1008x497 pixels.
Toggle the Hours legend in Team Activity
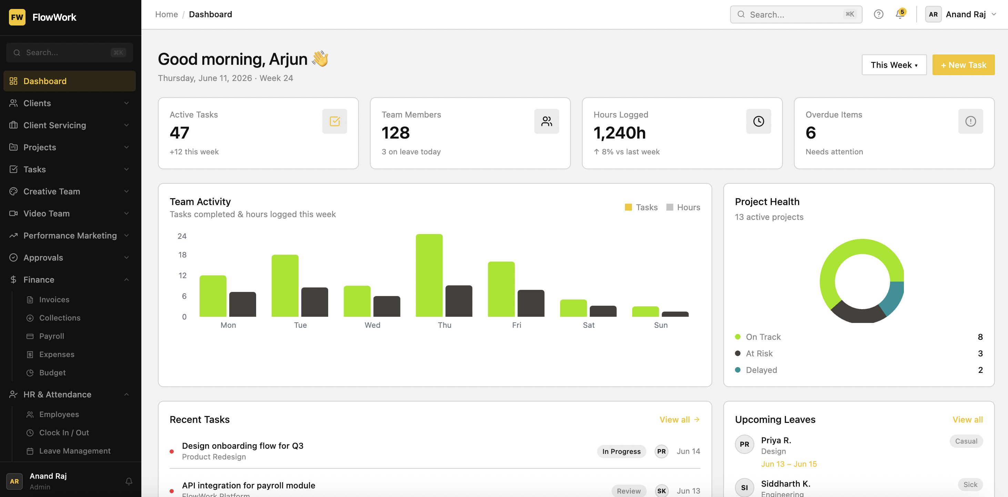tap(683, 207)
